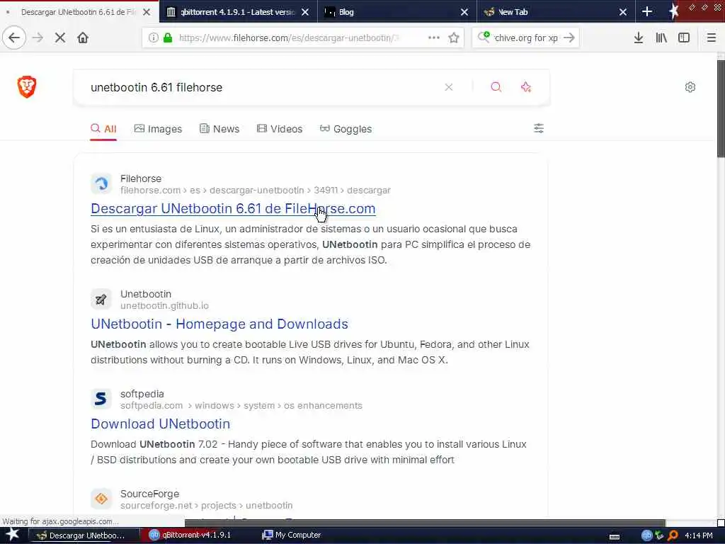Click the unetbootin.github.io URL text

pos(164,306)
